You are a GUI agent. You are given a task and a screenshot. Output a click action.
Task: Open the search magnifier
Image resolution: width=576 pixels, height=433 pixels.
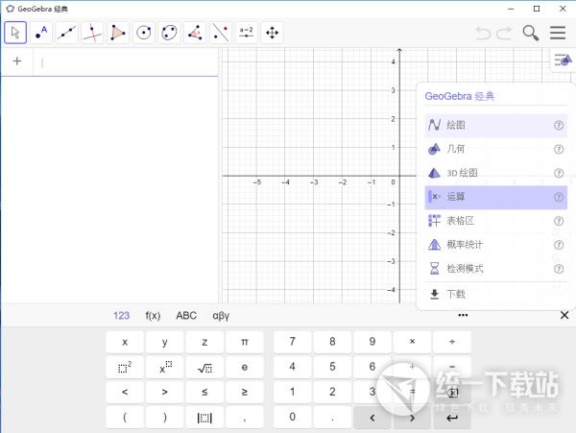point(531,33)
